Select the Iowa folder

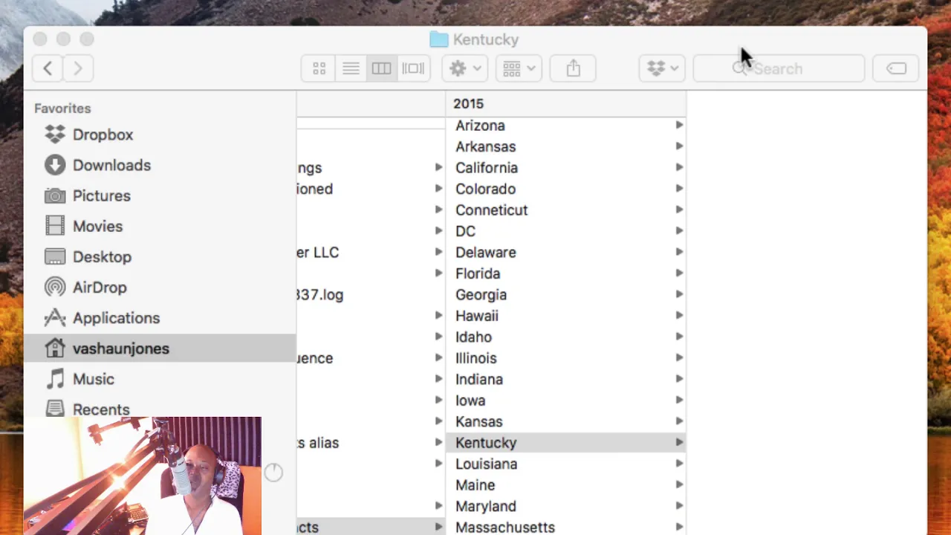(565, 401)
